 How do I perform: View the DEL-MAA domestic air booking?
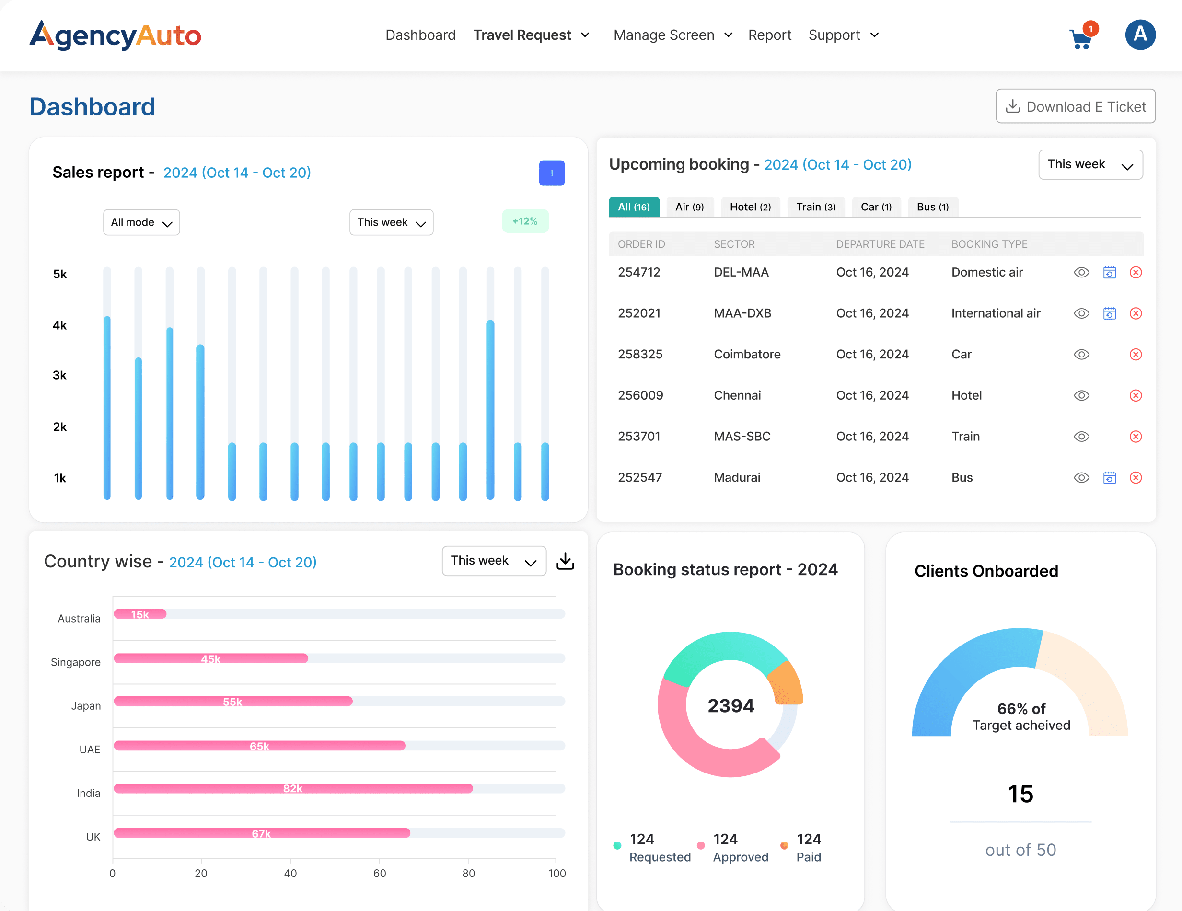1081,272
